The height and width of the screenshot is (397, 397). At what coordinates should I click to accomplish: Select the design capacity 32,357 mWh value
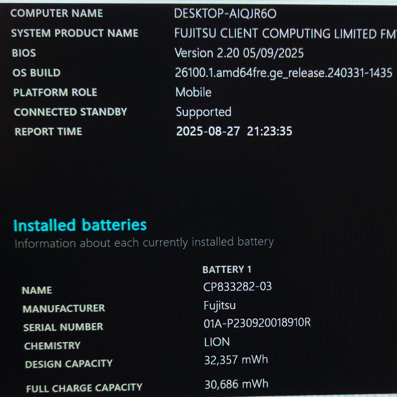[236, 360]
